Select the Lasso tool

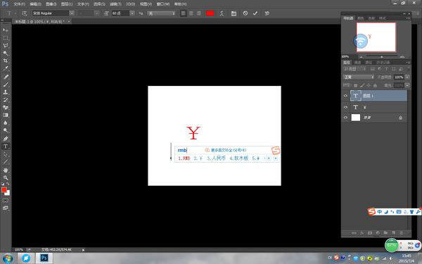tap(6, 46)
